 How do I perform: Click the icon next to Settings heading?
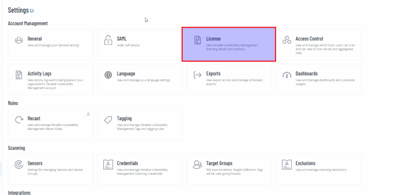point(32,11)
